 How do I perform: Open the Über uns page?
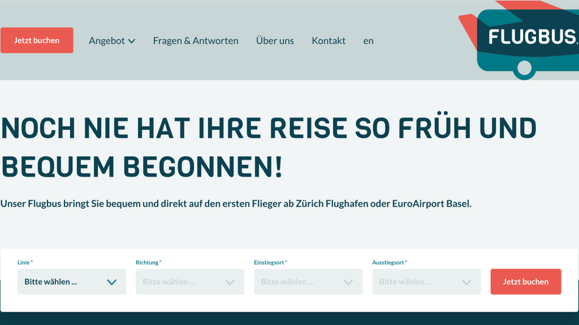[x=275, y=41]
